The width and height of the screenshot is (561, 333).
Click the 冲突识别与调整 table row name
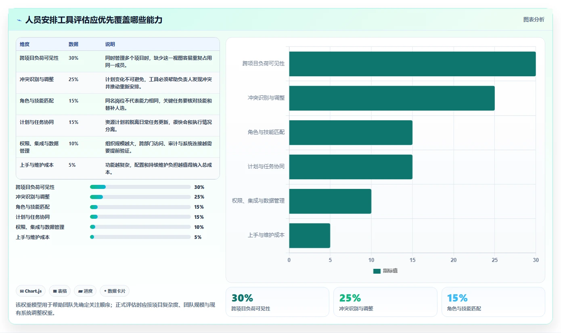[x=37, y=79]
